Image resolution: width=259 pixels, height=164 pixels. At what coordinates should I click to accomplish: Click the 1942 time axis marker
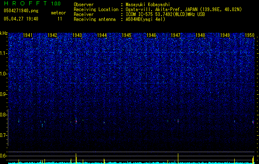(52, 35)
